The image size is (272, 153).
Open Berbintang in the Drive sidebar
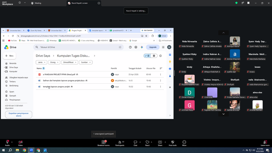[14, 85]
